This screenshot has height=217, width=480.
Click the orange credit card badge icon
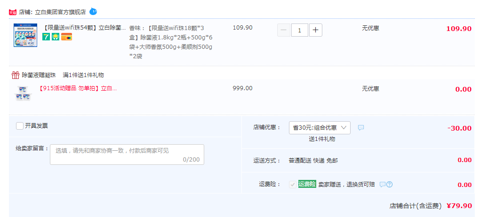tap(67, 37)
